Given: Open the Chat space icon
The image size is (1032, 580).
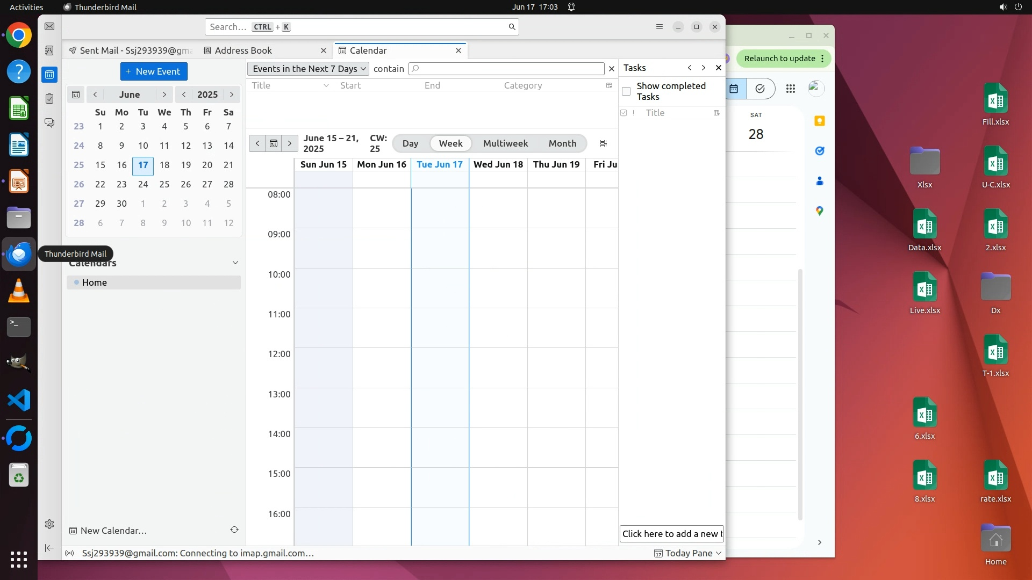Looking at the screenshot, I should (x=49, y=123).
